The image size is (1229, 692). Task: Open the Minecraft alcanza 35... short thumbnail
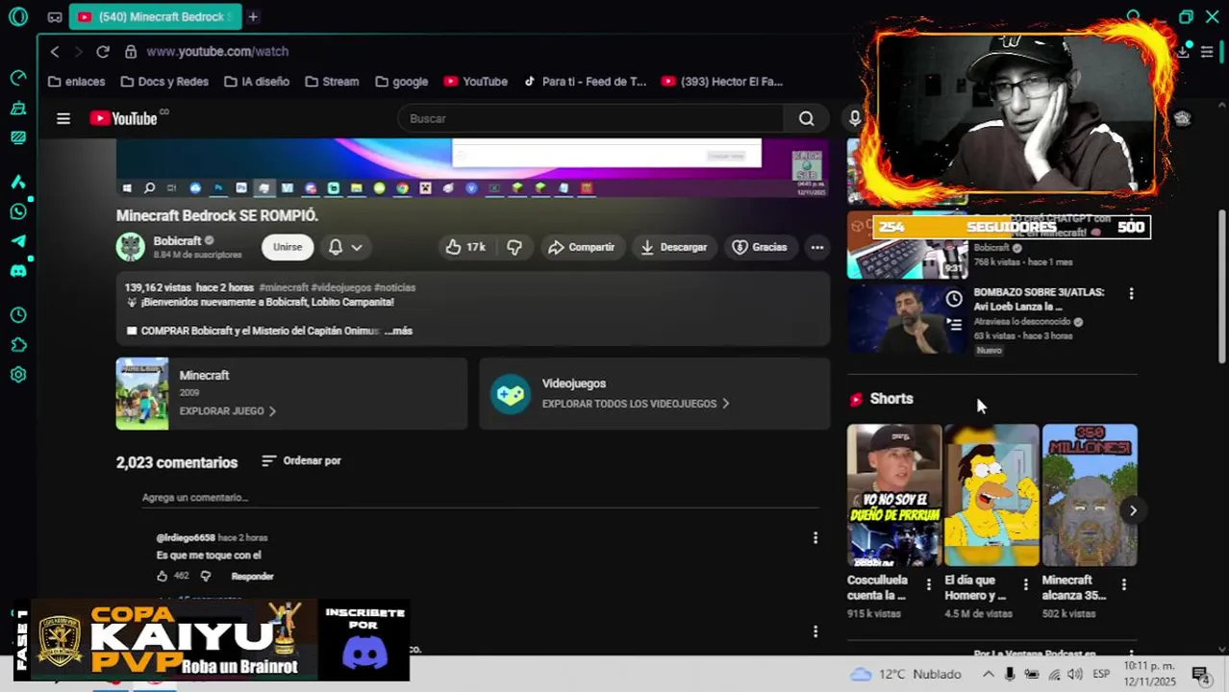pos(1090,495)
